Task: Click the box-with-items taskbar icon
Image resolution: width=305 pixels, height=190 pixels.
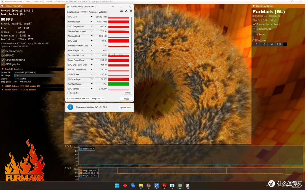Action: (x=149, y=185)
